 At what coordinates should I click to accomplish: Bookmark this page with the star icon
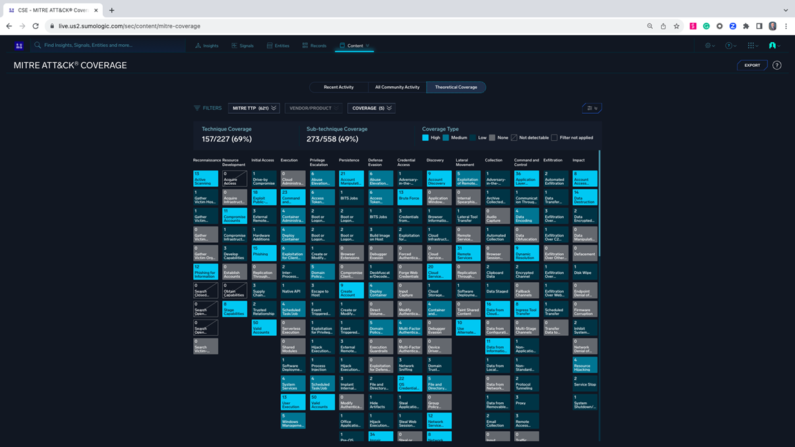coord(676,26)
